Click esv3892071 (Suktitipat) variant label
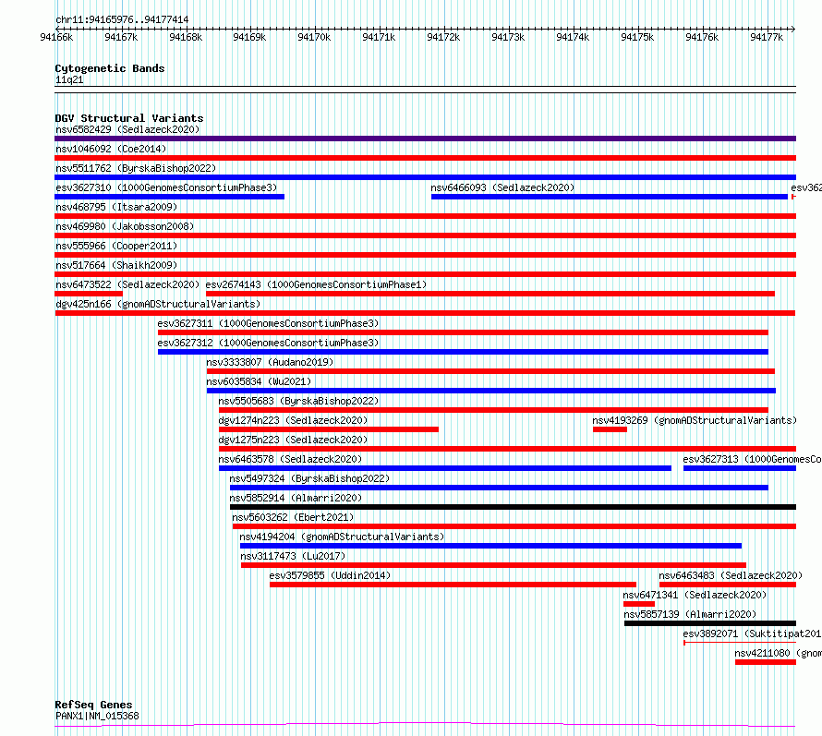 pyautogui.click(x=752, y=633)
